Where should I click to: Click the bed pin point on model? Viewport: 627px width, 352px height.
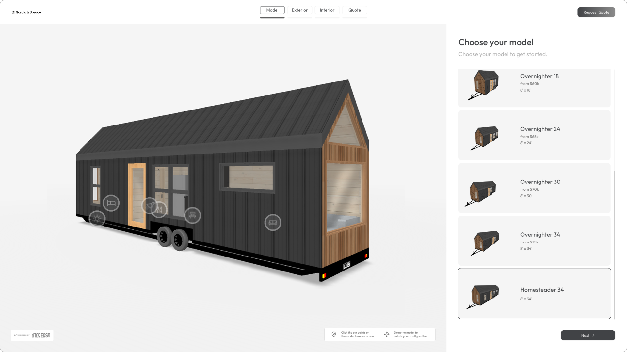pyautogui.click(x=111, y=203)
